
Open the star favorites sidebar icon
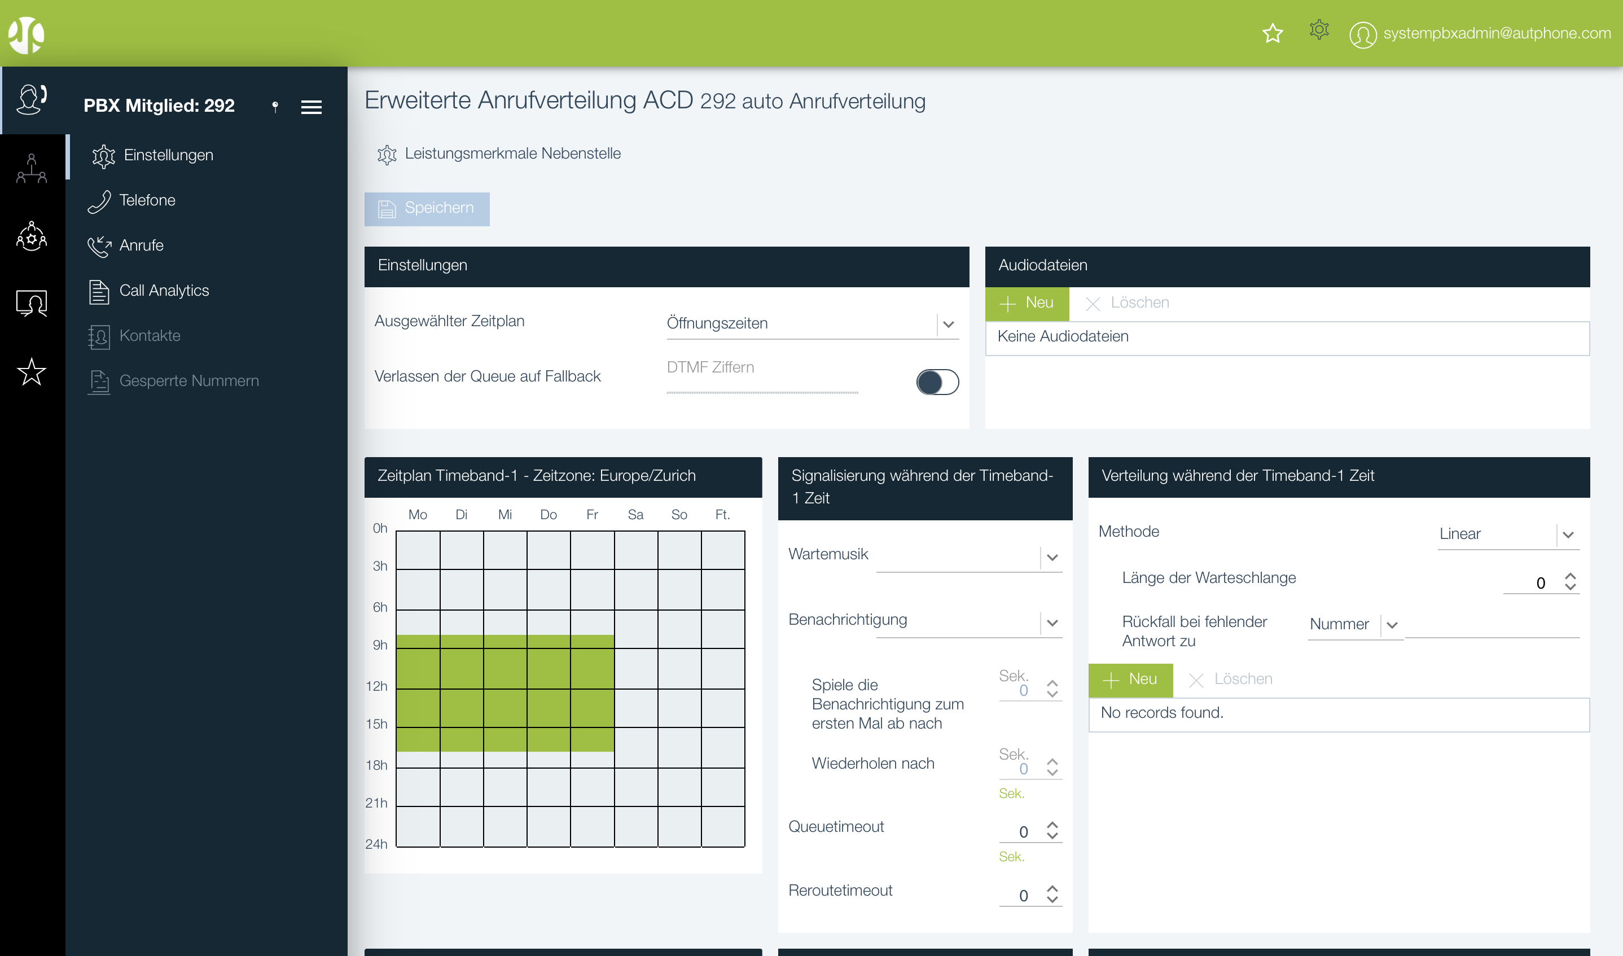[32, 372]
